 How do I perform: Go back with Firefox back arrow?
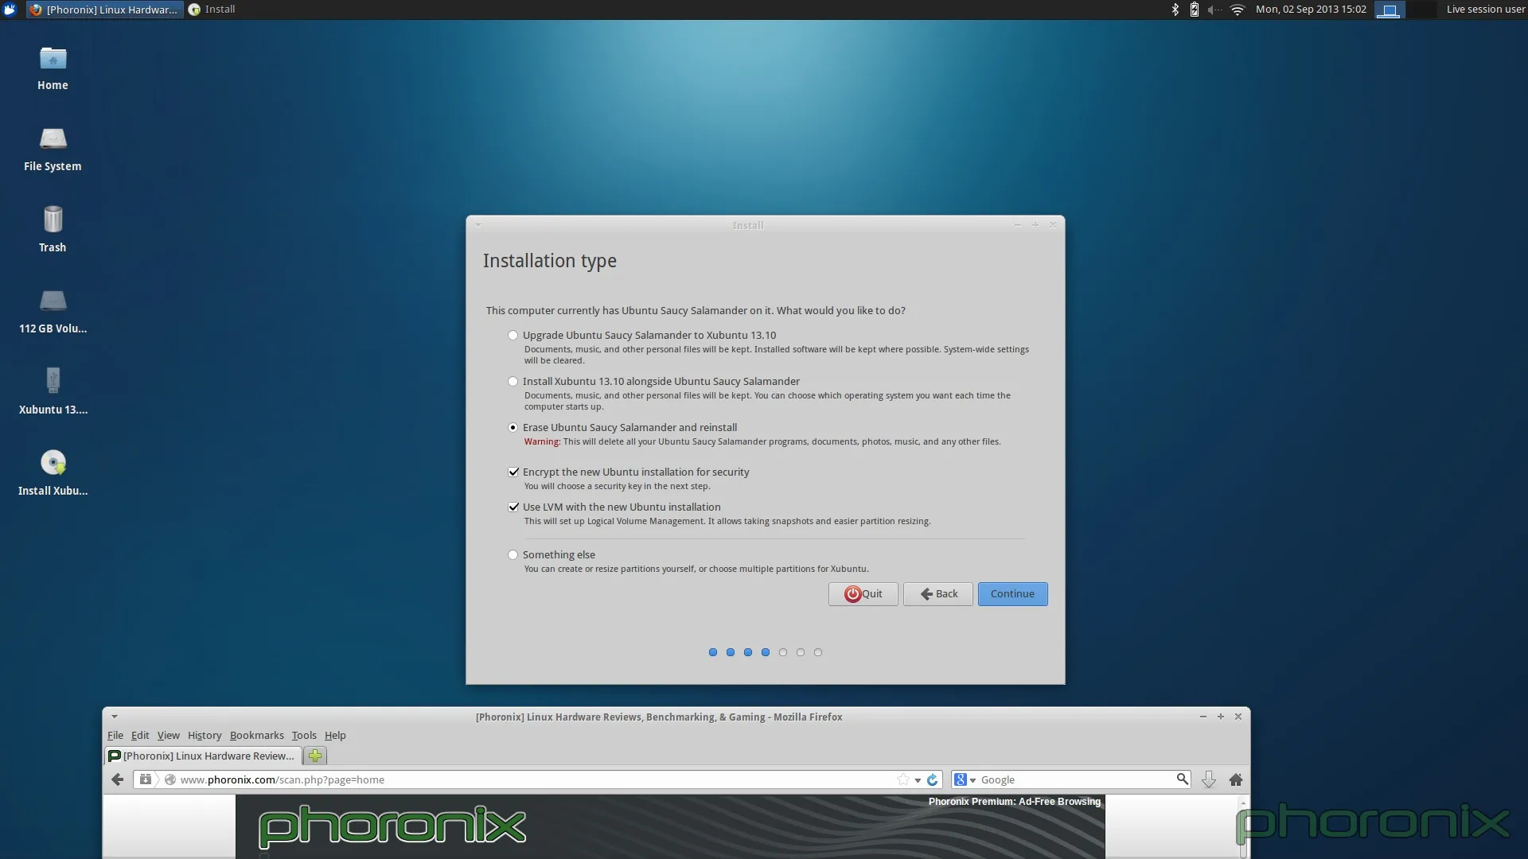(x=117, y=780)
